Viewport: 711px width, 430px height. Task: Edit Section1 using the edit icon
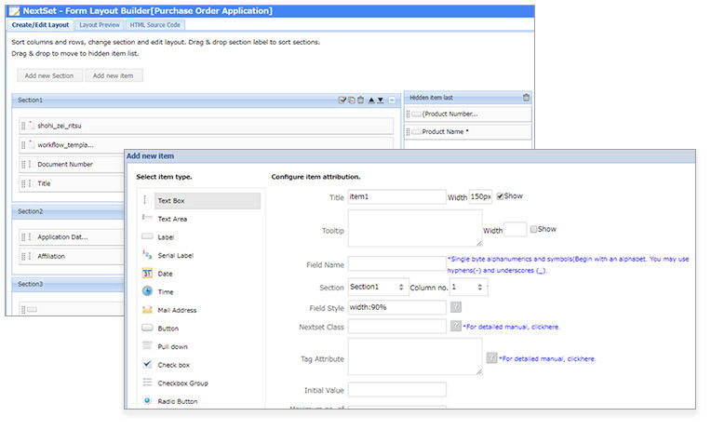[342, 100]
